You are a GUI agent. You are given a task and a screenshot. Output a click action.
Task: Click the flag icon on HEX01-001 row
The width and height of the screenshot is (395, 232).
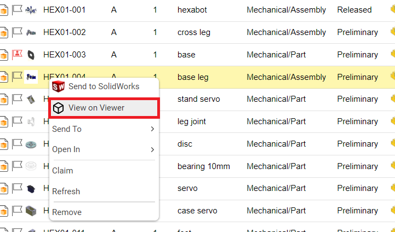(17, 9)
